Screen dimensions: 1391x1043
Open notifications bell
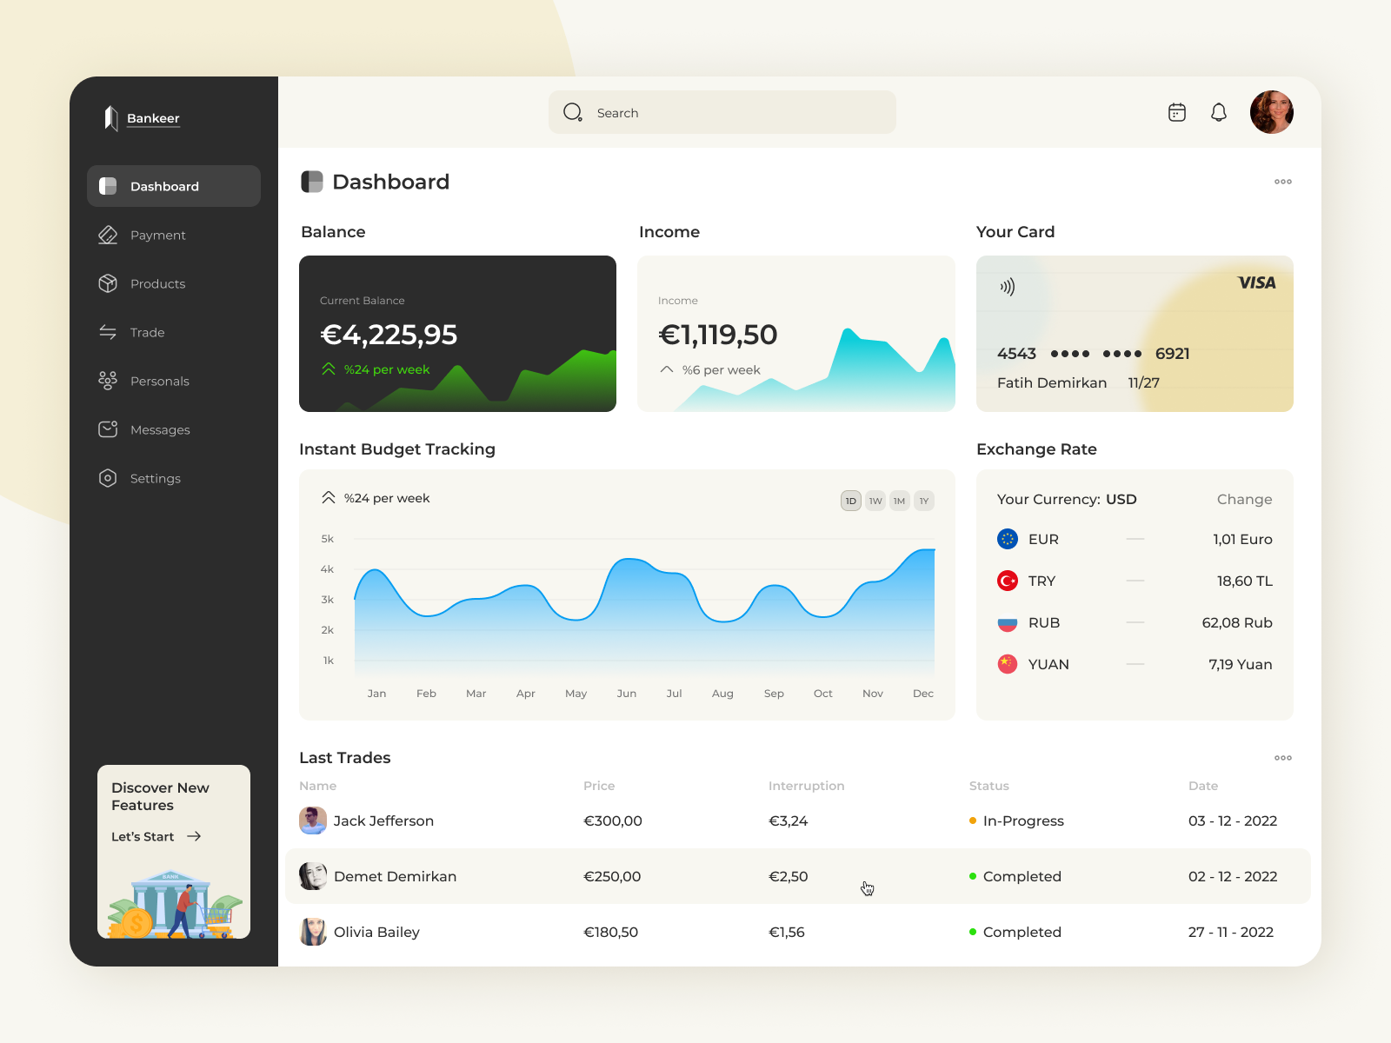coord(1219,112)
